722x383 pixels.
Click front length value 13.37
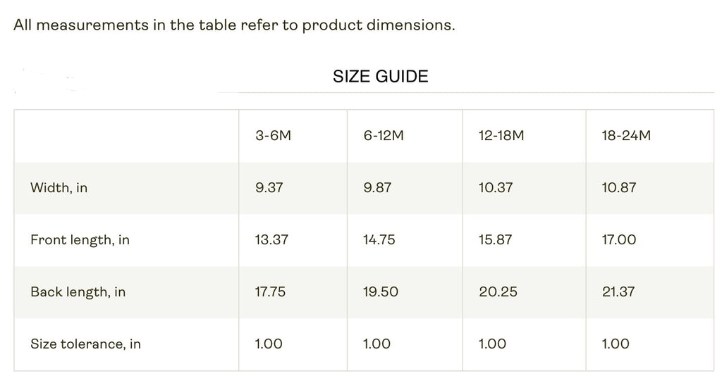[x=271, y=240]
